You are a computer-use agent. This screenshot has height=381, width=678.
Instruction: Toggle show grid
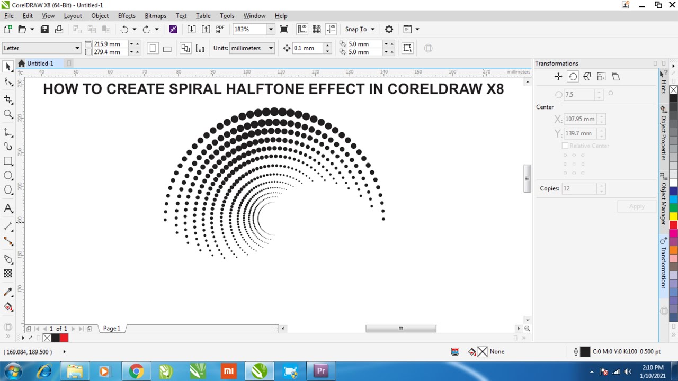(x=317, y=29)
